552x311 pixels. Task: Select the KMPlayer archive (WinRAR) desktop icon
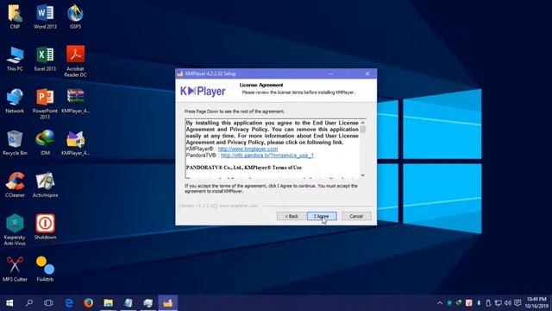point(75,101)
